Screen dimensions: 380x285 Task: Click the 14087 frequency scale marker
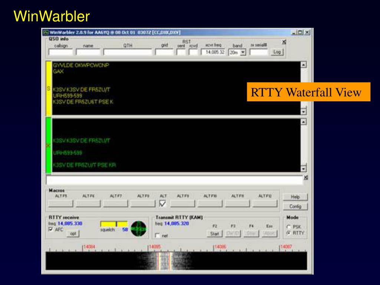tap(286, 247)
